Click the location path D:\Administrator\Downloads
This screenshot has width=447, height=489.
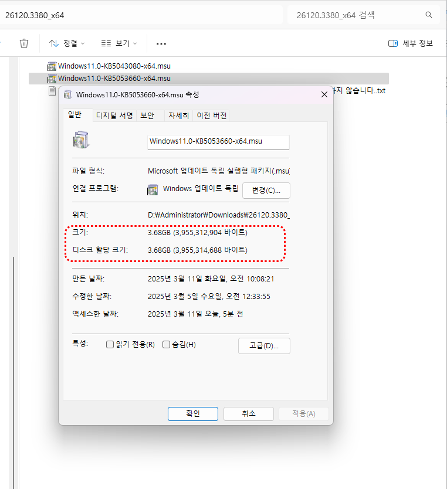(219, 215)
